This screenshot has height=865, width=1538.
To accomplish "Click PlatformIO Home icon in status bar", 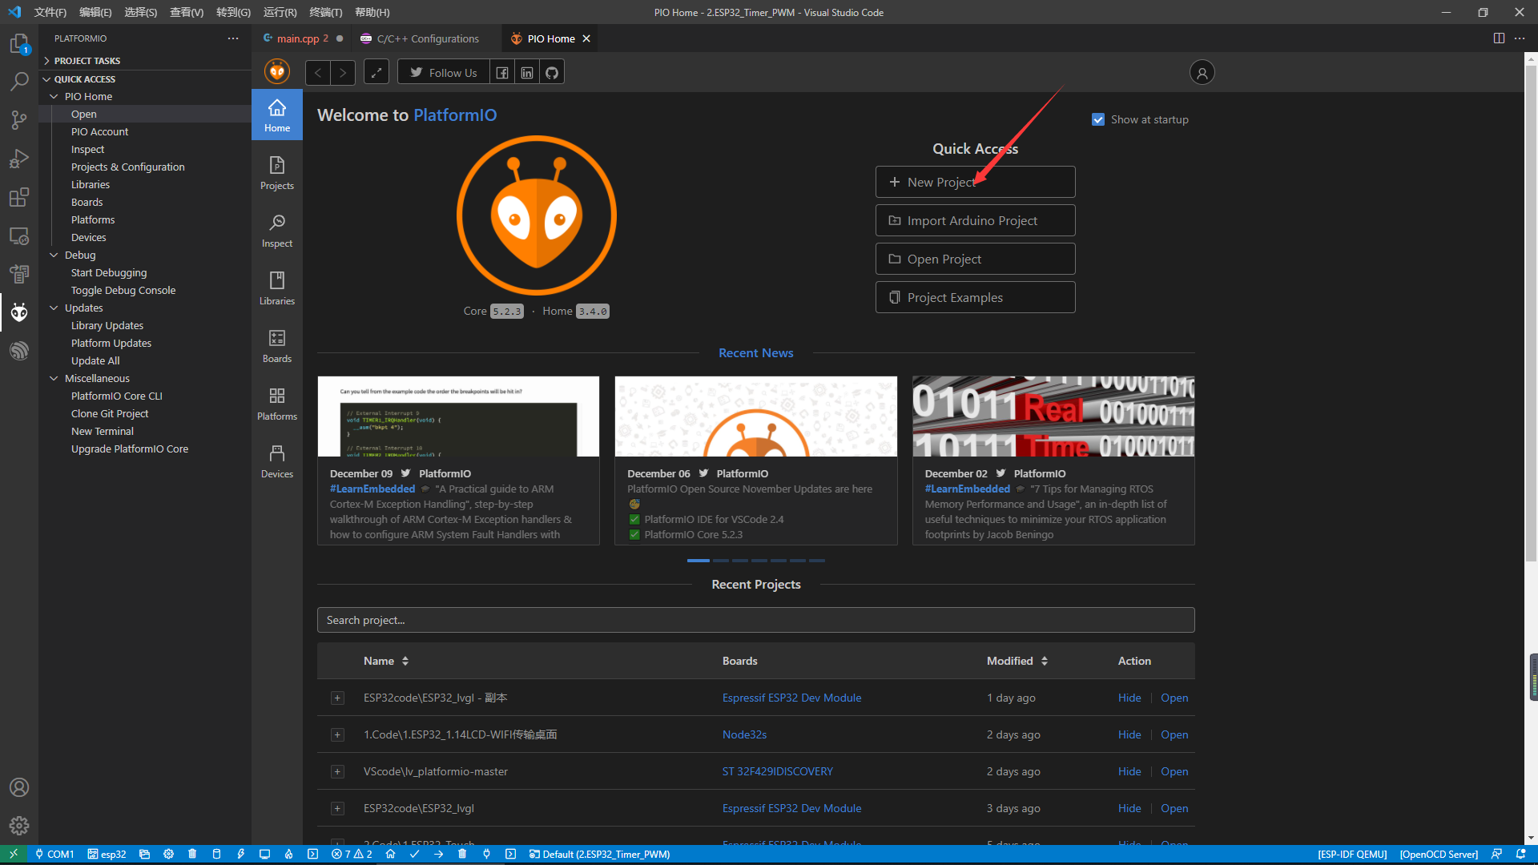I will 390,854.
